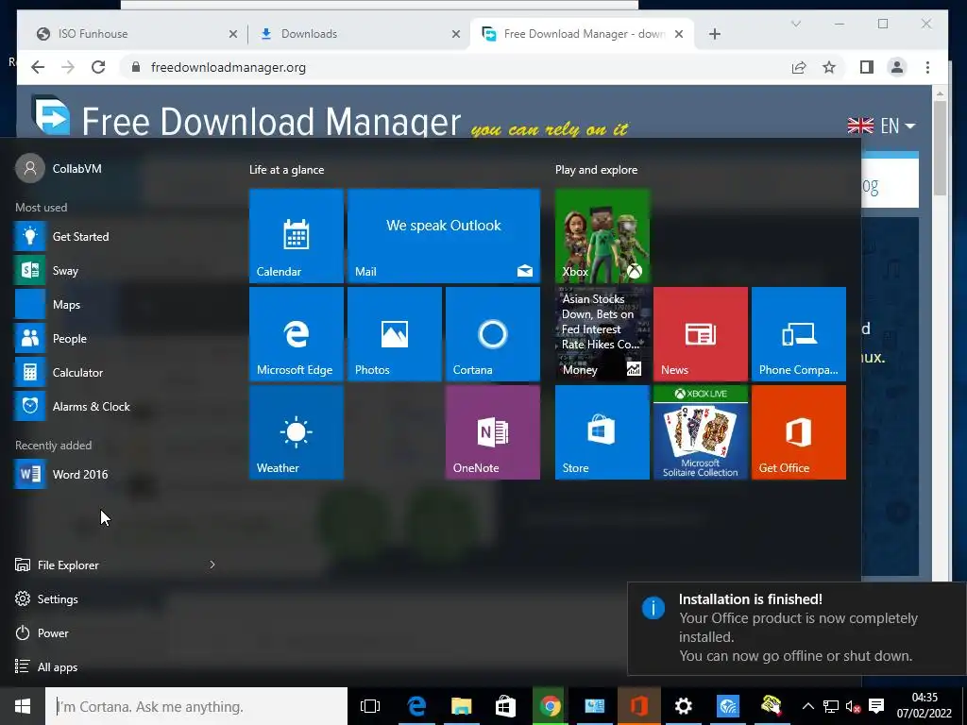Open File Explorer taskbar icon

point(461,706)
